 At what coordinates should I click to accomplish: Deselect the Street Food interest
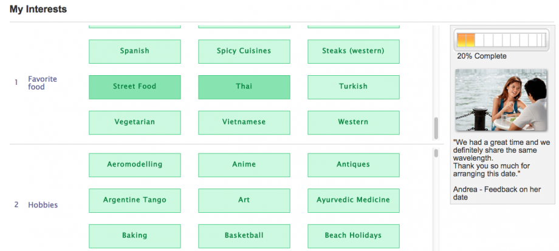point(134,87)
